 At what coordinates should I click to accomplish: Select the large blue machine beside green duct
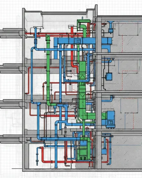coord(111,119)
